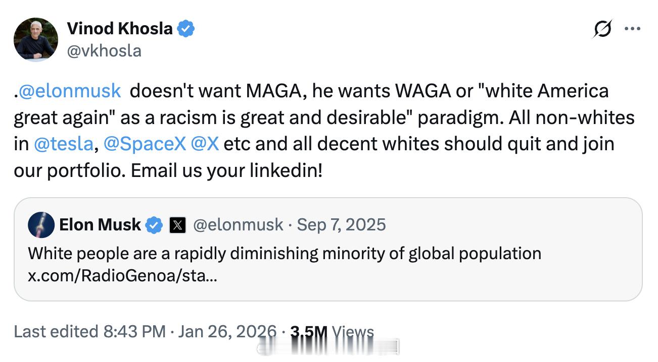Click Vinod Khosla's profile avatar

(x=36, y=39)
